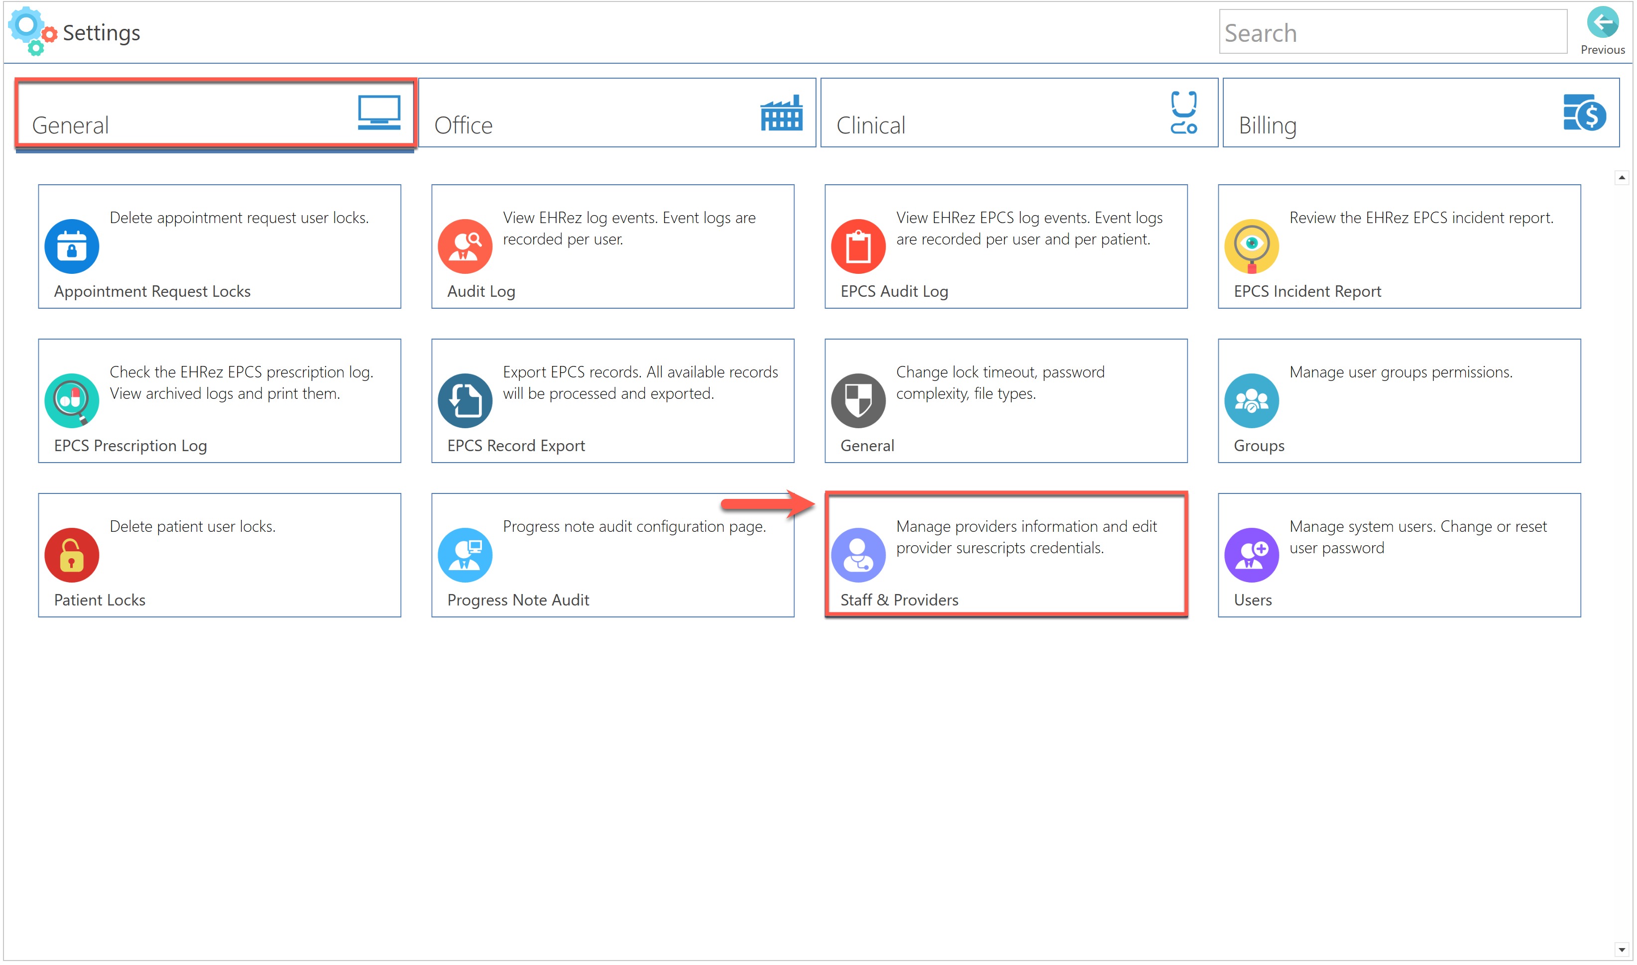
Task: Click 'View EHRez log events' description
Action: [629, 228]
